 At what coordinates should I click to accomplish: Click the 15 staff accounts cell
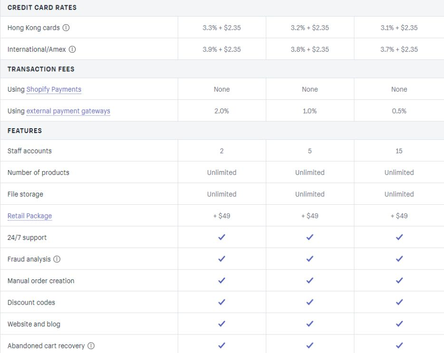coord(399,151)
